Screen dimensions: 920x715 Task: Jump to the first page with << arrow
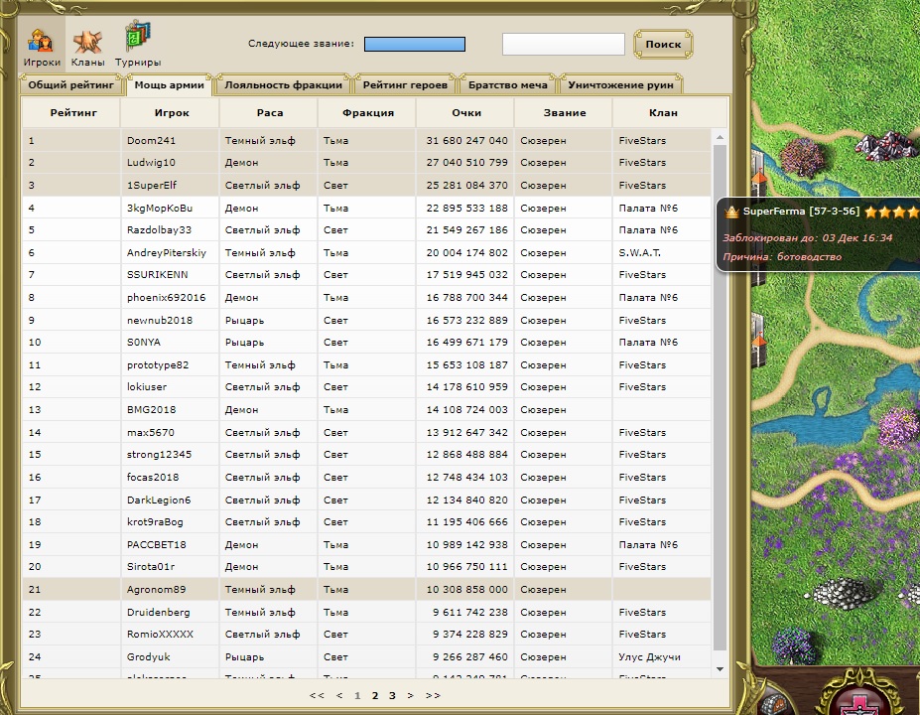coord(317,696)
